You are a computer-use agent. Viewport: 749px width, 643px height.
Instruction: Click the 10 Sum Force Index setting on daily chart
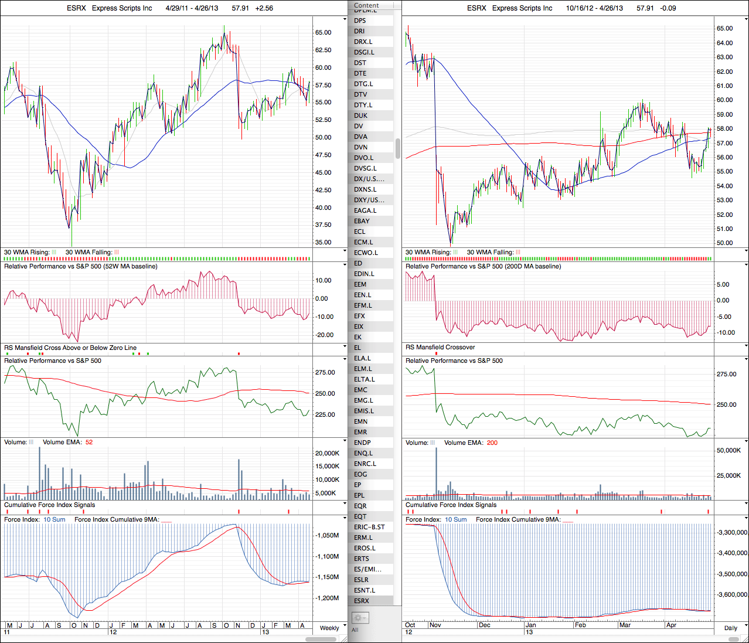click(455, 520)
